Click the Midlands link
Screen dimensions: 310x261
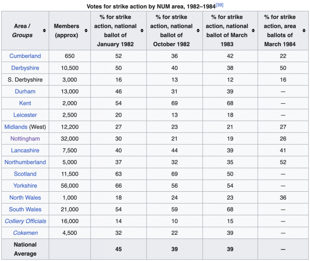(16, 127)
